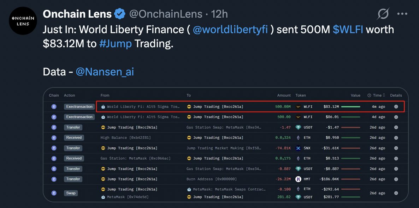This screenshot has width=419, height=208.
Task: Select the Ethereum chain icon on the top row
Action: pos(54,106)
